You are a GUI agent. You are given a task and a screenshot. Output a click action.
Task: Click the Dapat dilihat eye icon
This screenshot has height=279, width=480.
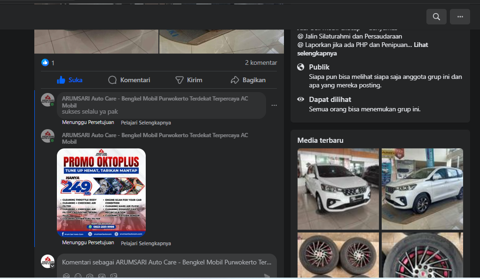[x=300, y=99]
